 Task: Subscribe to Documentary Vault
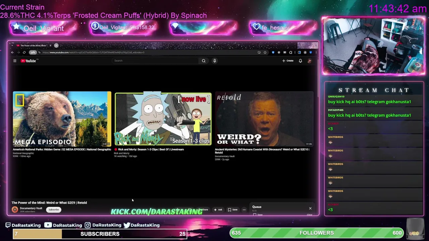(54, 210)
